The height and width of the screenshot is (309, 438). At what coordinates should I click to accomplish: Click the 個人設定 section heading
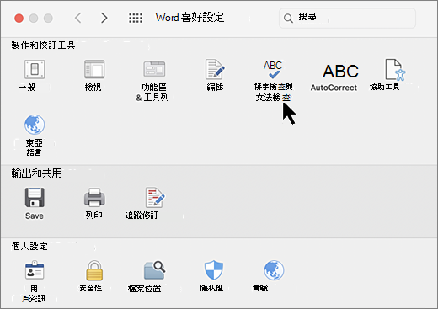pos(29,246)
